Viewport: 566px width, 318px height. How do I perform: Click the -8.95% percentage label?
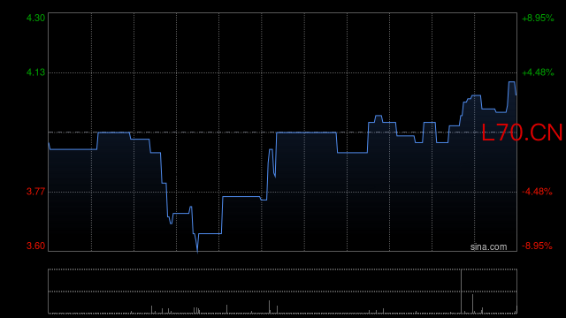(537, 246)
